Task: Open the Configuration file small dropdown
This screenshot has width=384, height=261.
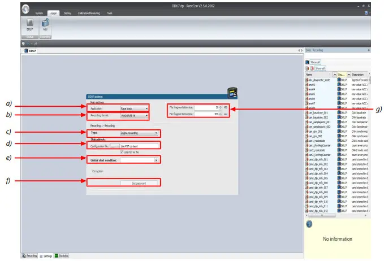Action: click(115, 146)
